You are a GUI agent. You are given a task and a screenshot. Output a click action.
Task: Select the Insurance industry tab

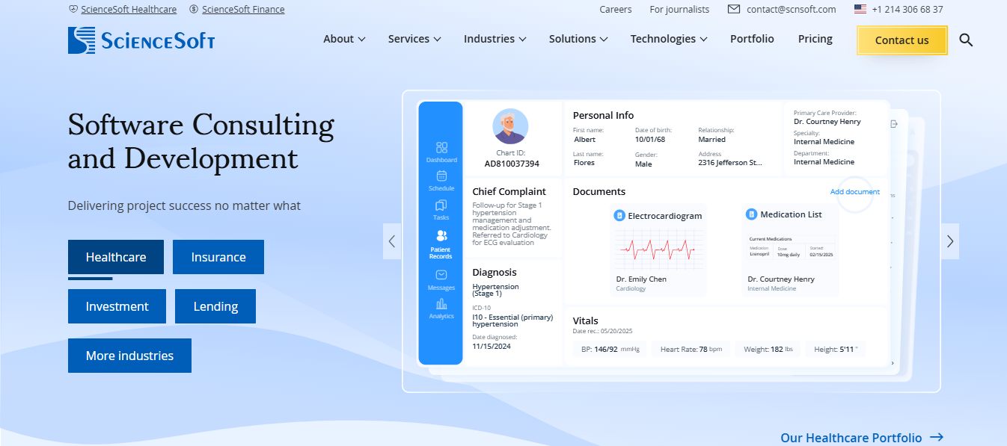(218, 257)
